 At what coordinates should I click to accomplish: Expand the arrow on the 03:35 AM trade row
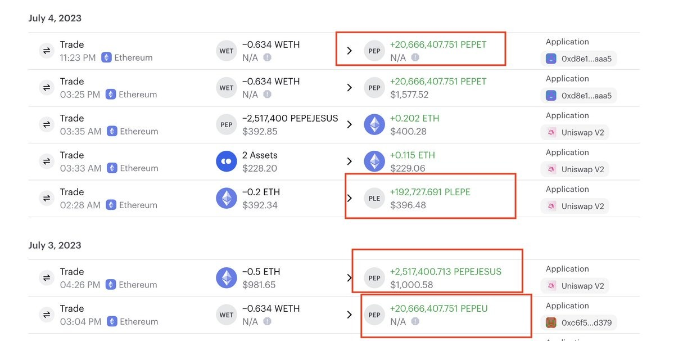click(350, 124)
